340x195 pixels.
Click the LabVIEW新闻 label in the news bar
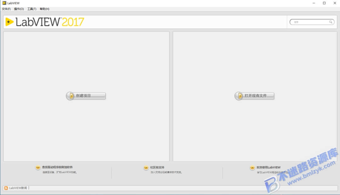tap(18, 188)
